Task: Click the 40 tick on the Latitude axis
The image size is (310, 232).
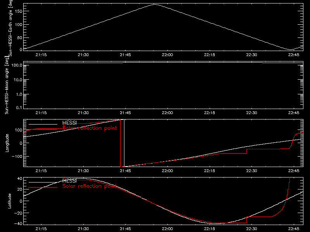Action: pyautogui.click(x=20, y=179)
